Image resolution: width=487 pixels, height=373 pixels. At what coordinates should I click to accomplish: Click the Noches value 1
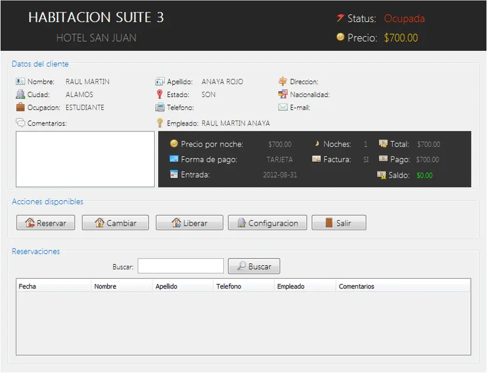point(366,144)
